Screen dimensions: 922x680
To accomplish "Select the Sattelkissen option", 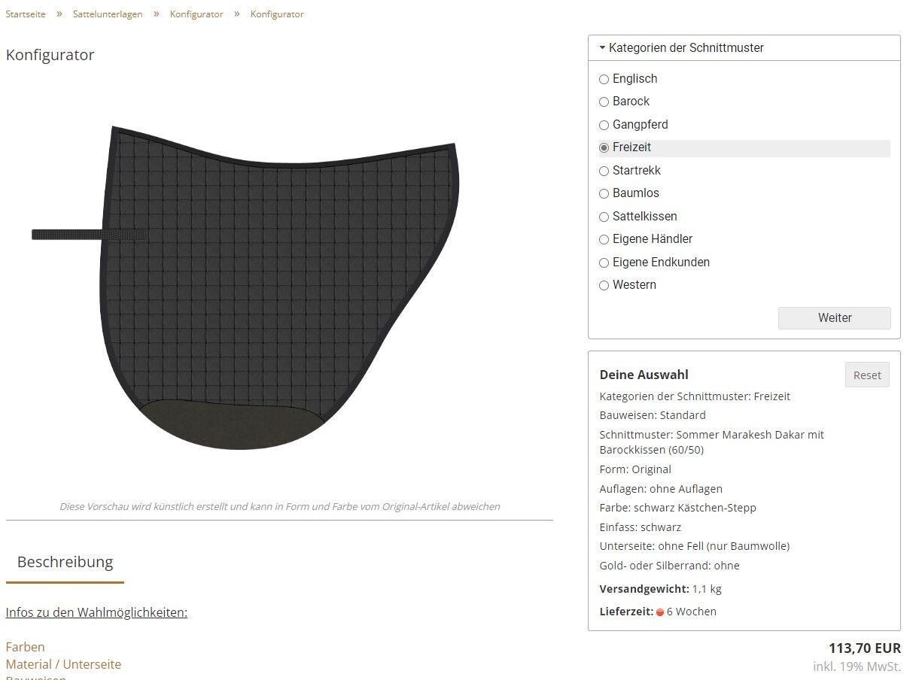I will (x=604, y=217).
